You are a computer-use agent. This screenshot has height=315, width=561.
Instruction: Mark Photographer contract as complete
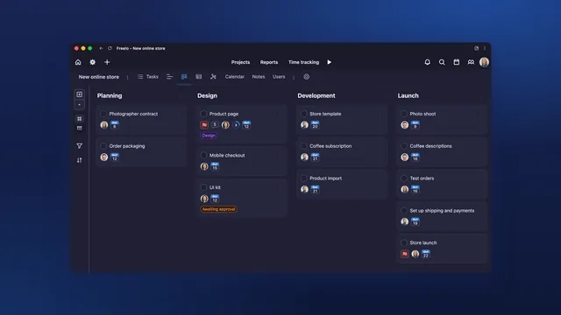coord(103,114)
